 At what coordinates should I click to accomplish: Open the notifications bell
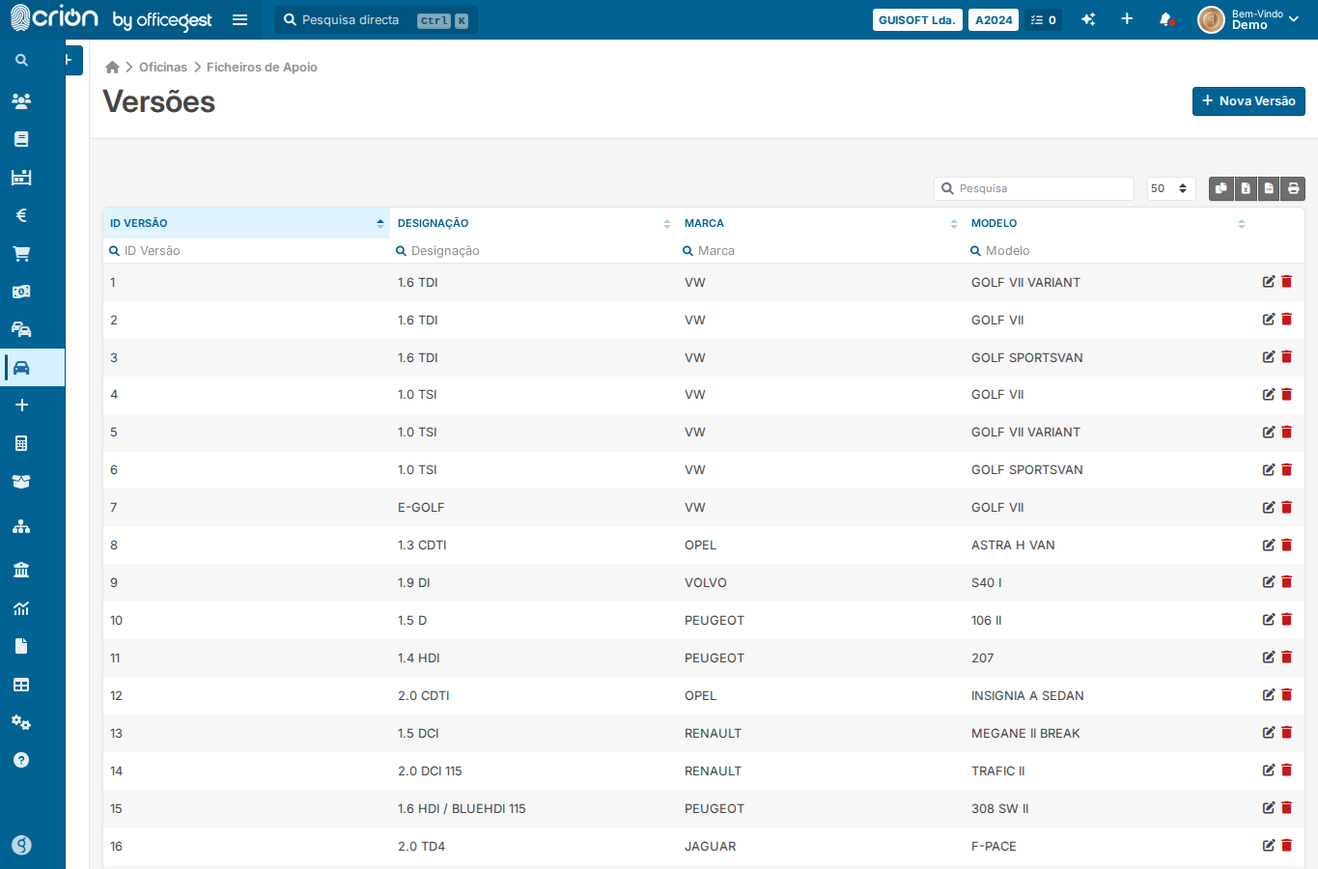coord(1165,19)
